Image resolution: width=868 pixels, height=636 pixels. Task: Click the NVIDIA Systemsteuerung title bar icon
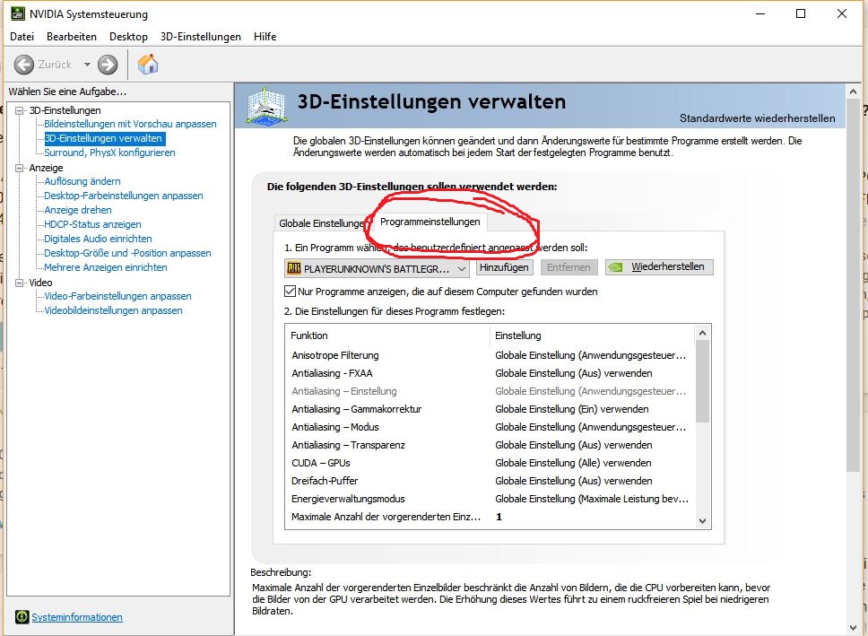pos(18,13)
